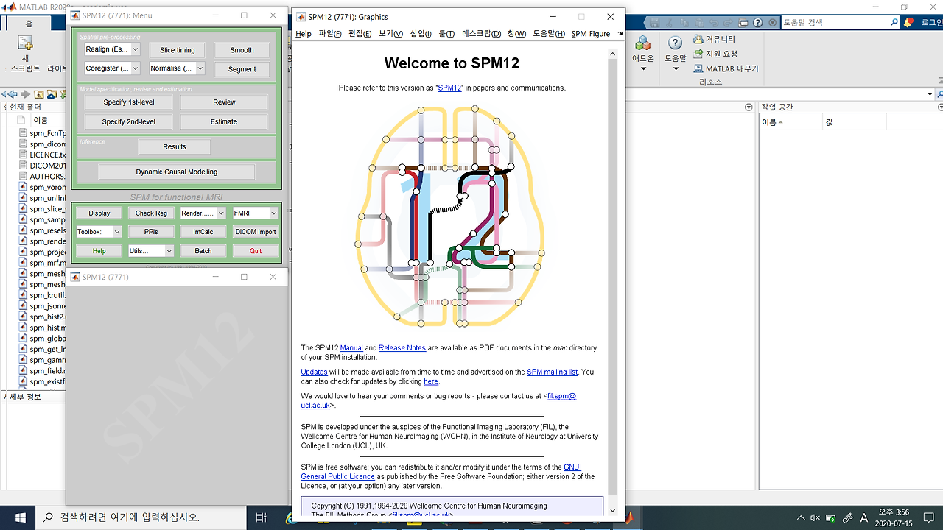
Task: Click the cut icon in quick access bar
Action: click(x=669, y=23)
